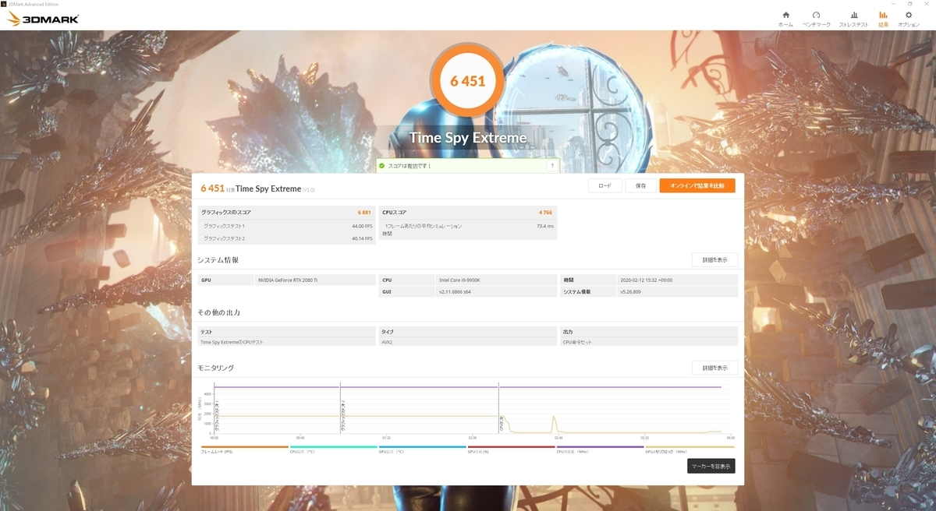Click the CPUテスト marker in the graph

[502, 423]
